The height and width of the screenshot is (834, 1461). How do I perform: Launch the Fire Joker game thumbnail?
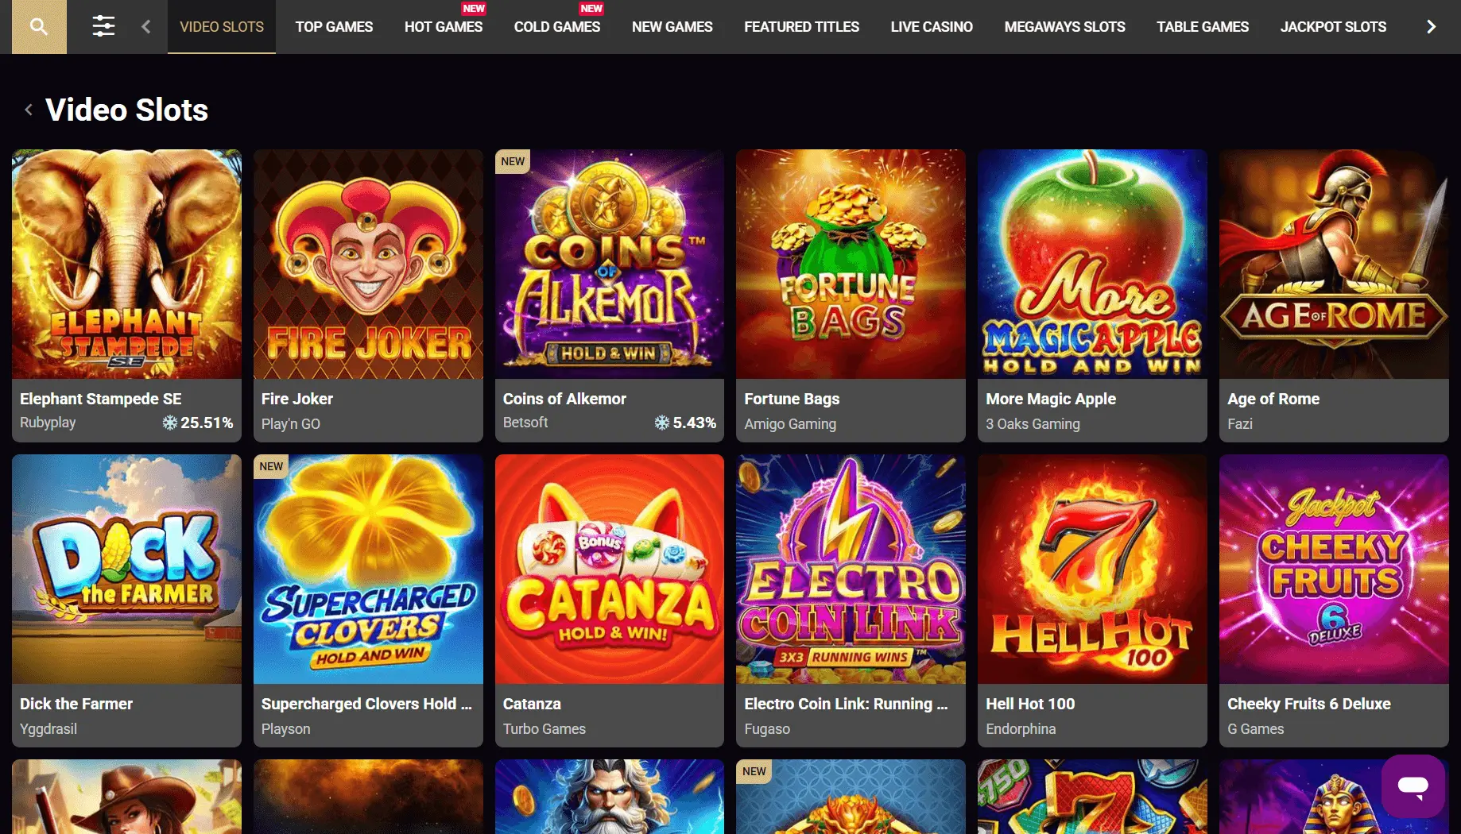click(x=368, y=264)
